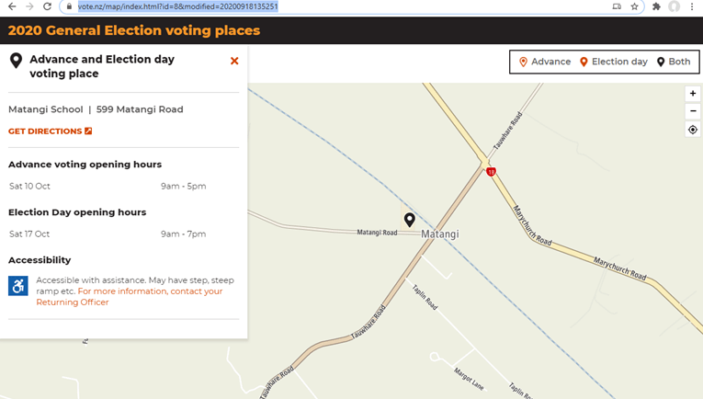The width and height of the screenshot is (703, 399).
Task: Click the 2020 General Election voting places title
Action: (x=134, y=30)
